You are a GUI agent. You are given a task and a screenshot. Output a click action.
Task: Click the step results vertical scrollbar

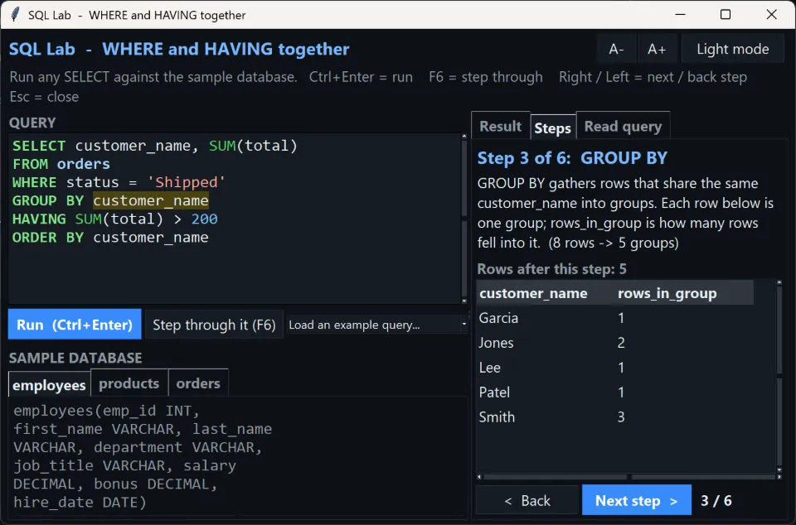[x=779, y=377]
